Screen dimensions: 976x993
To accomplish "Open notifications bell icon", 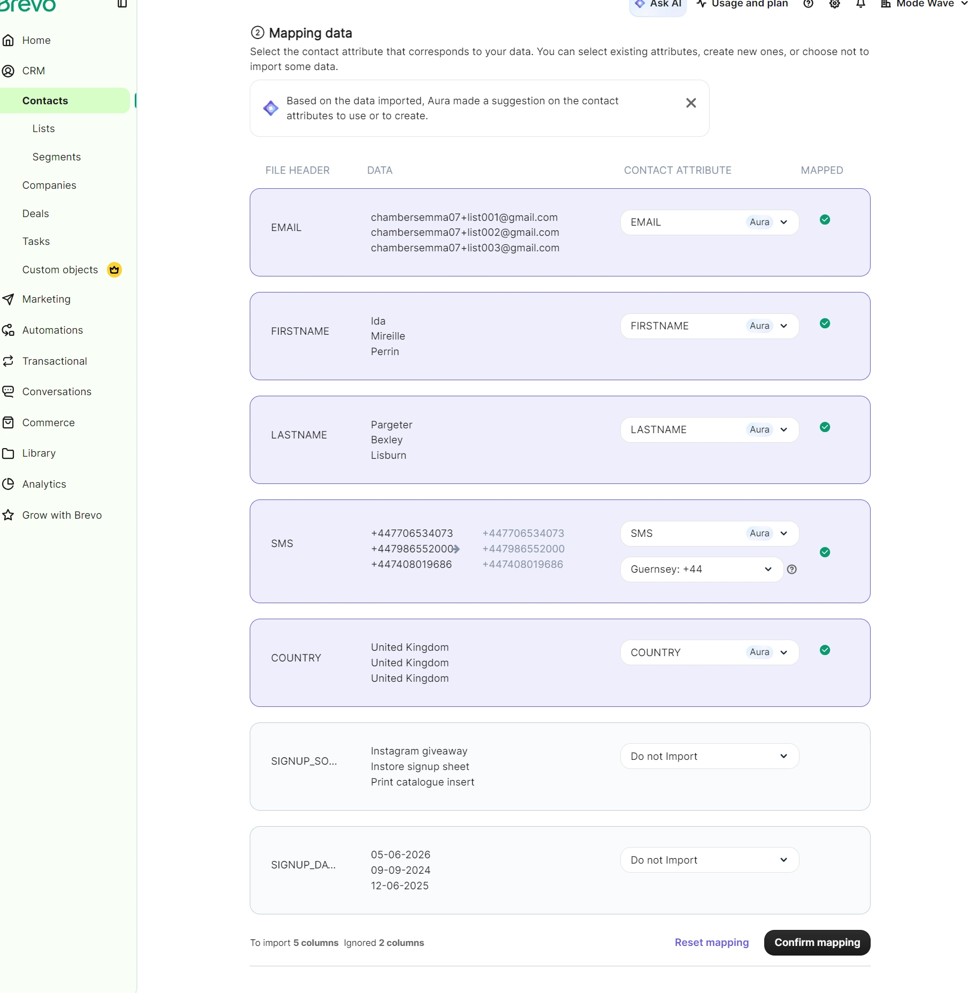I will pos(860,4).
